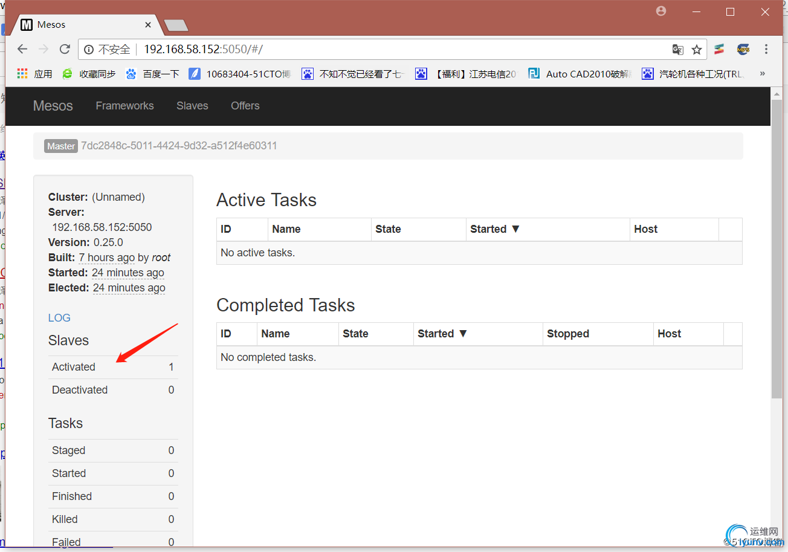788x552 pixels.
Task: Click the Finished tasks row
Action: pyautogui.click(x=113, y=496)
